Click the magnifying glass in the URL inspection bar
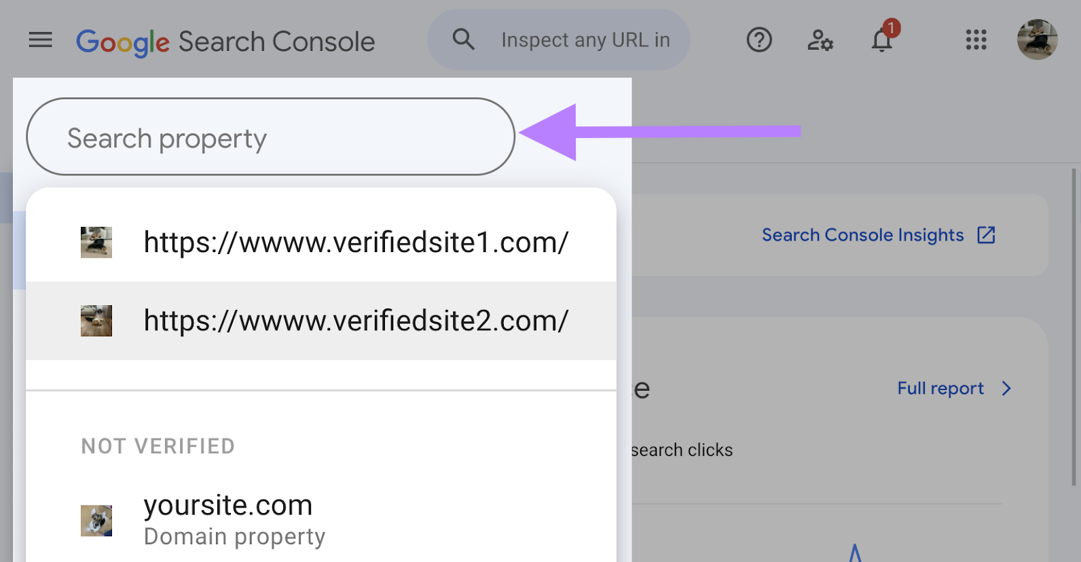 tap(464, 39)
